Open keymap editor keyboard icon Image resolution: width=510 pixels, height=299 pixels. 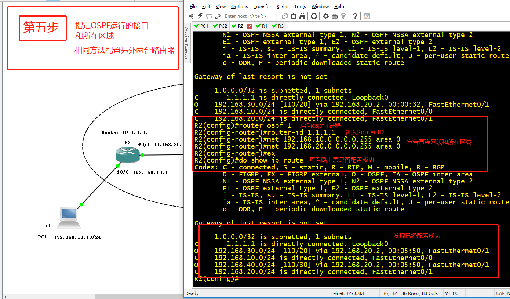[x=335, y=16]
